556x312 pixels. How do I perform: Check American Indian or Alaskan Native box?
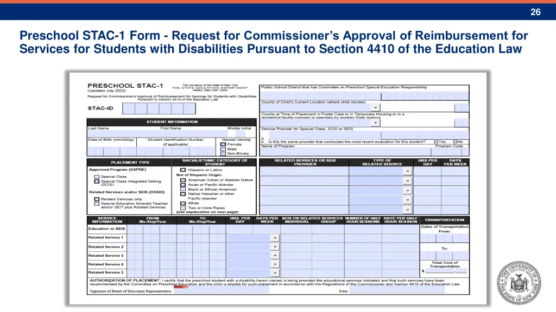[x=183, y=180]
